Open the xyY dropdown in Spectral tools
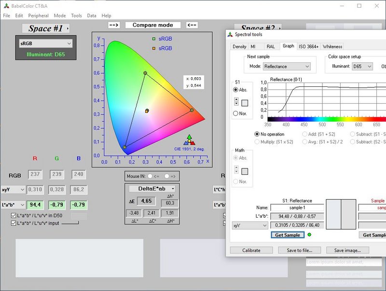This screenshot has height=291, width=386. tap(250, 225)
